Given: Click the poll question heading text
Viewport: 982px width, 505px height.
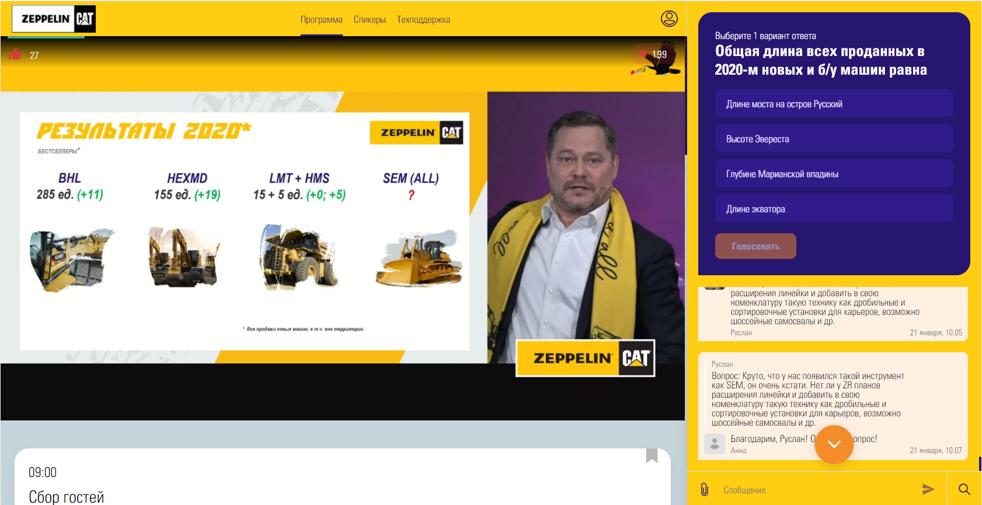Looking at the screenshot, I should pyautogui.click(x=821, y=61).
